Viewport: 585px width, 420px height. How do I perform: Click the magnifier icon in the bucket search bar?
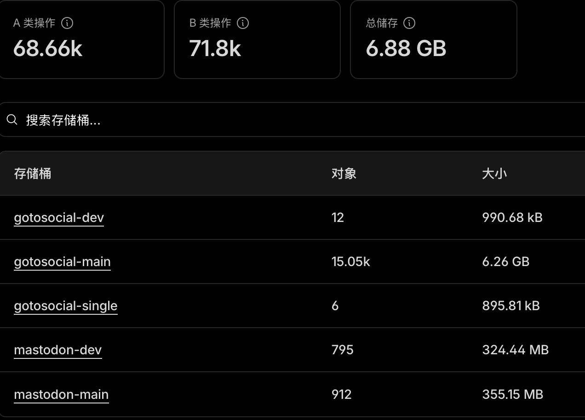pos(12,120)
